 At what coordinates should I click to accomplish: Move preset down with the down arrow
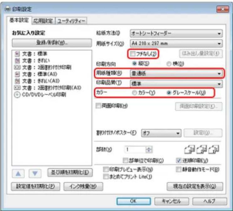click(x=35, y=173)
